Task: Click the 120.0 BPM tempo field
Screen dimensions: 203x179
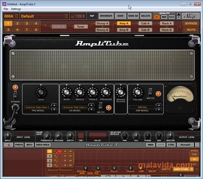Action: (78, 16)
